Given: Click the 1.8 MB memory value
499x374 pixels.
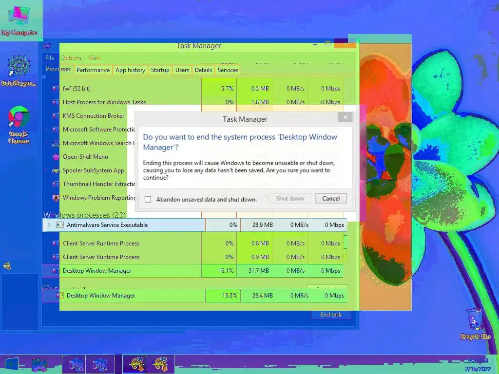Looking at the screenshot, I should point(260,102).
